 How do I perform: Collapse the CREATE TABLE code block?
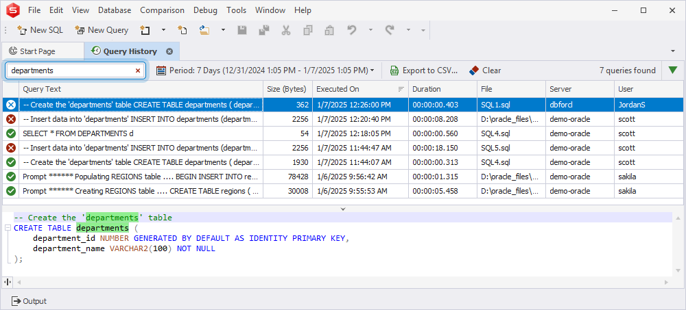pyautogui.click(x=8, y=228)
